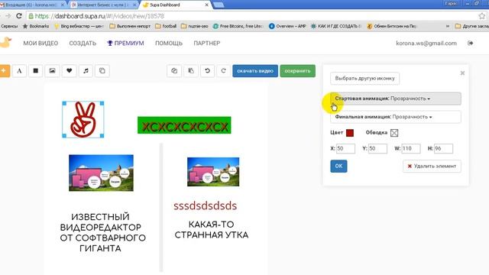Bookmark this page with the star icon
The height and width of the screenshot is (275, 489).
point(482,16)
